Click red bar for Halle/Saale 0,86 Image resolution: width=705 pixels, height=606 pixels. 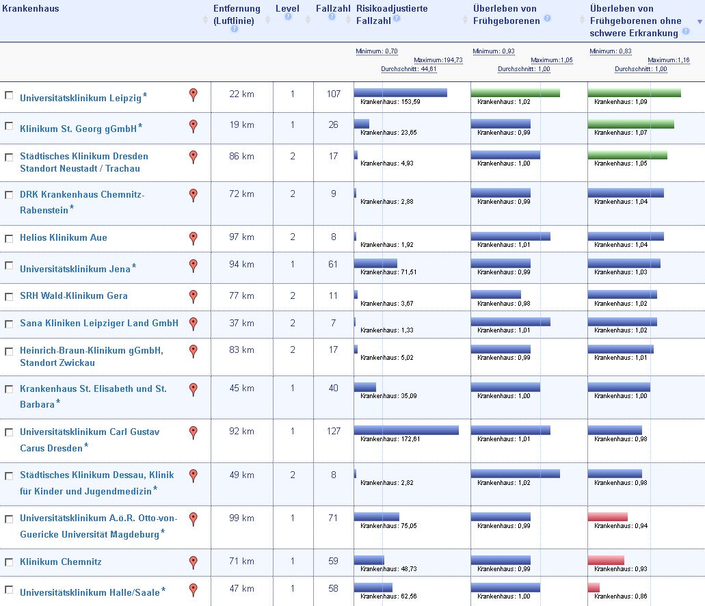(x=594, y=588)
